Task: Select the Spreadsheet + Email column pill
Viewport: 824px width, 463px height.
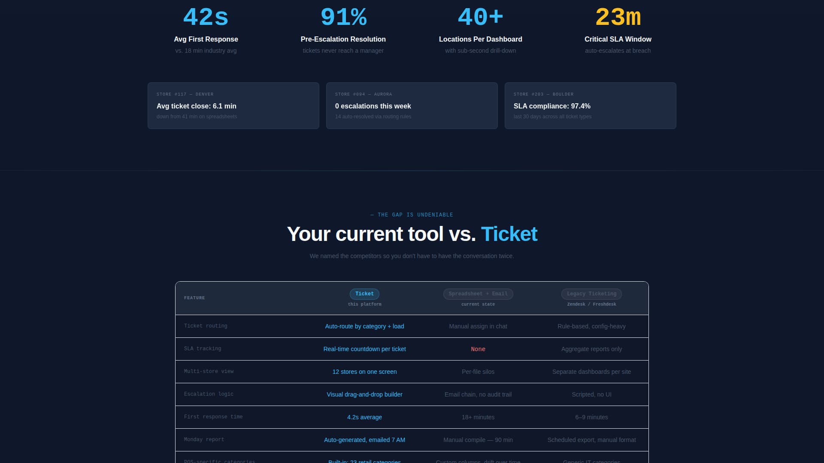Action: coord(478,294)
